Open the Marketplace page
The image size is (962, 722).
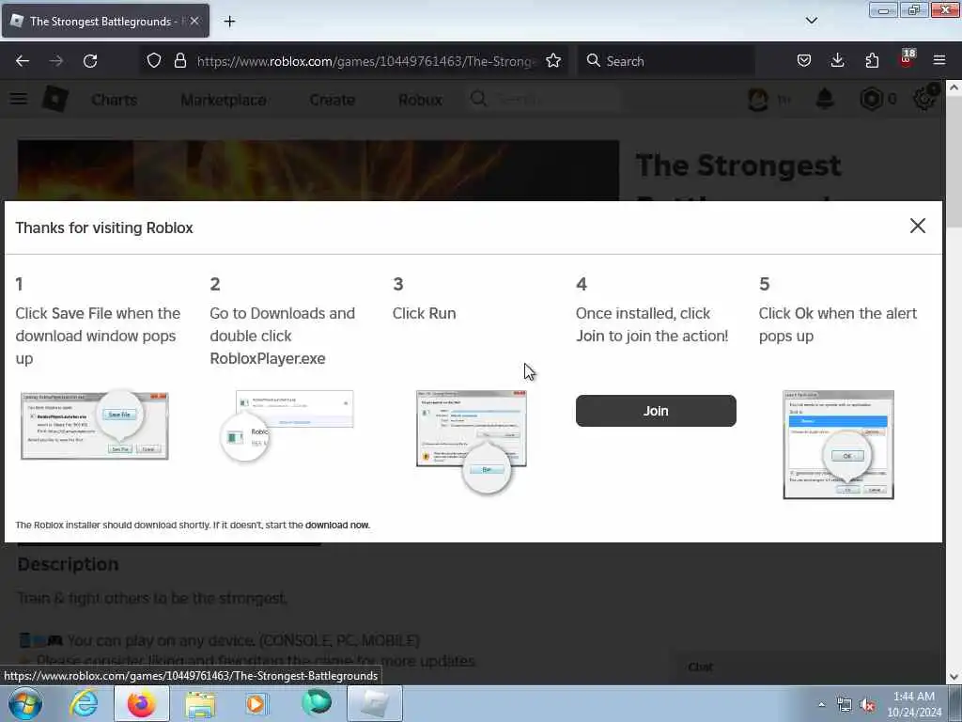224,100
